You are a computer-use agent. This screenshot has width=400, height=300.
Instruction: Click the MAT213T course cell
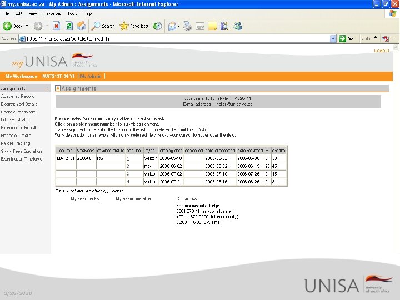(x=66, y=158)
